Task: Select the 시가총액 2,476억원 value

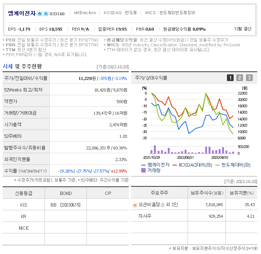Action: pos(118,125)
